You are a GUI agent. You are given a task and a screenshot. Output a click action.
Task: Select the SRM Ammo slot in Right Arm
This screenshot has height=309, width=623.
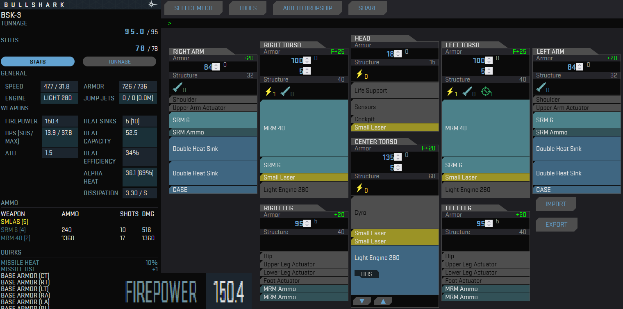point(213,132)
